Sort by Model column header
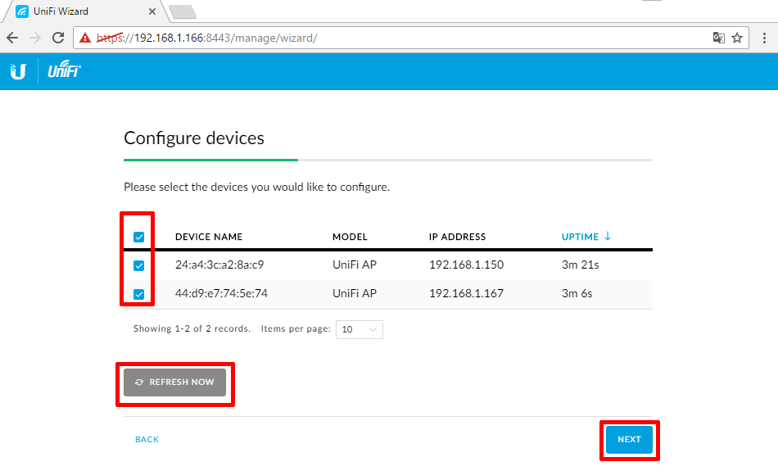778x466 pixels. pyautogui.click(x=350, y=237)
